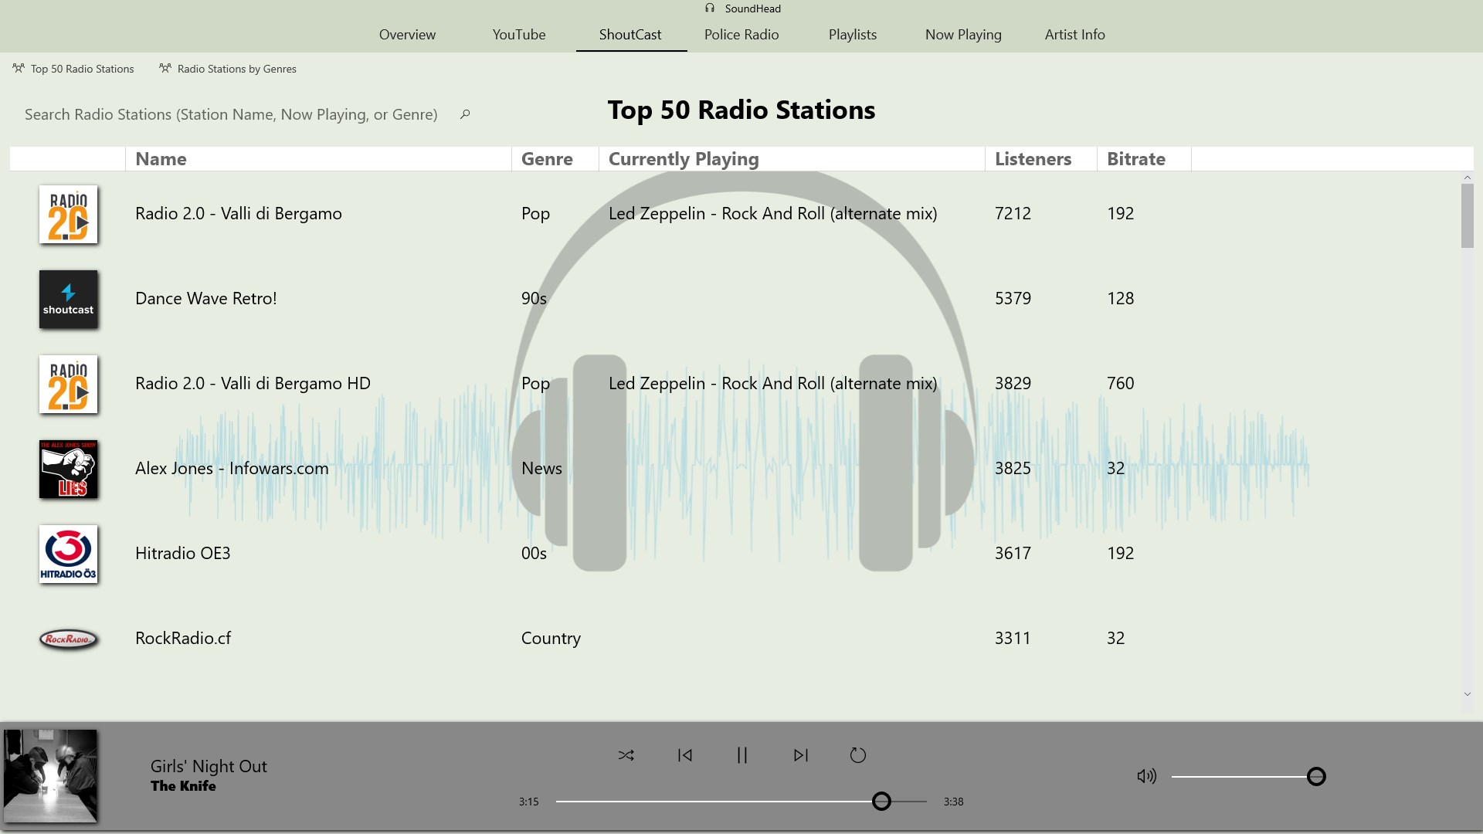Toggle repeat mode icon
1483x834 pixels.
coord(857,755)
